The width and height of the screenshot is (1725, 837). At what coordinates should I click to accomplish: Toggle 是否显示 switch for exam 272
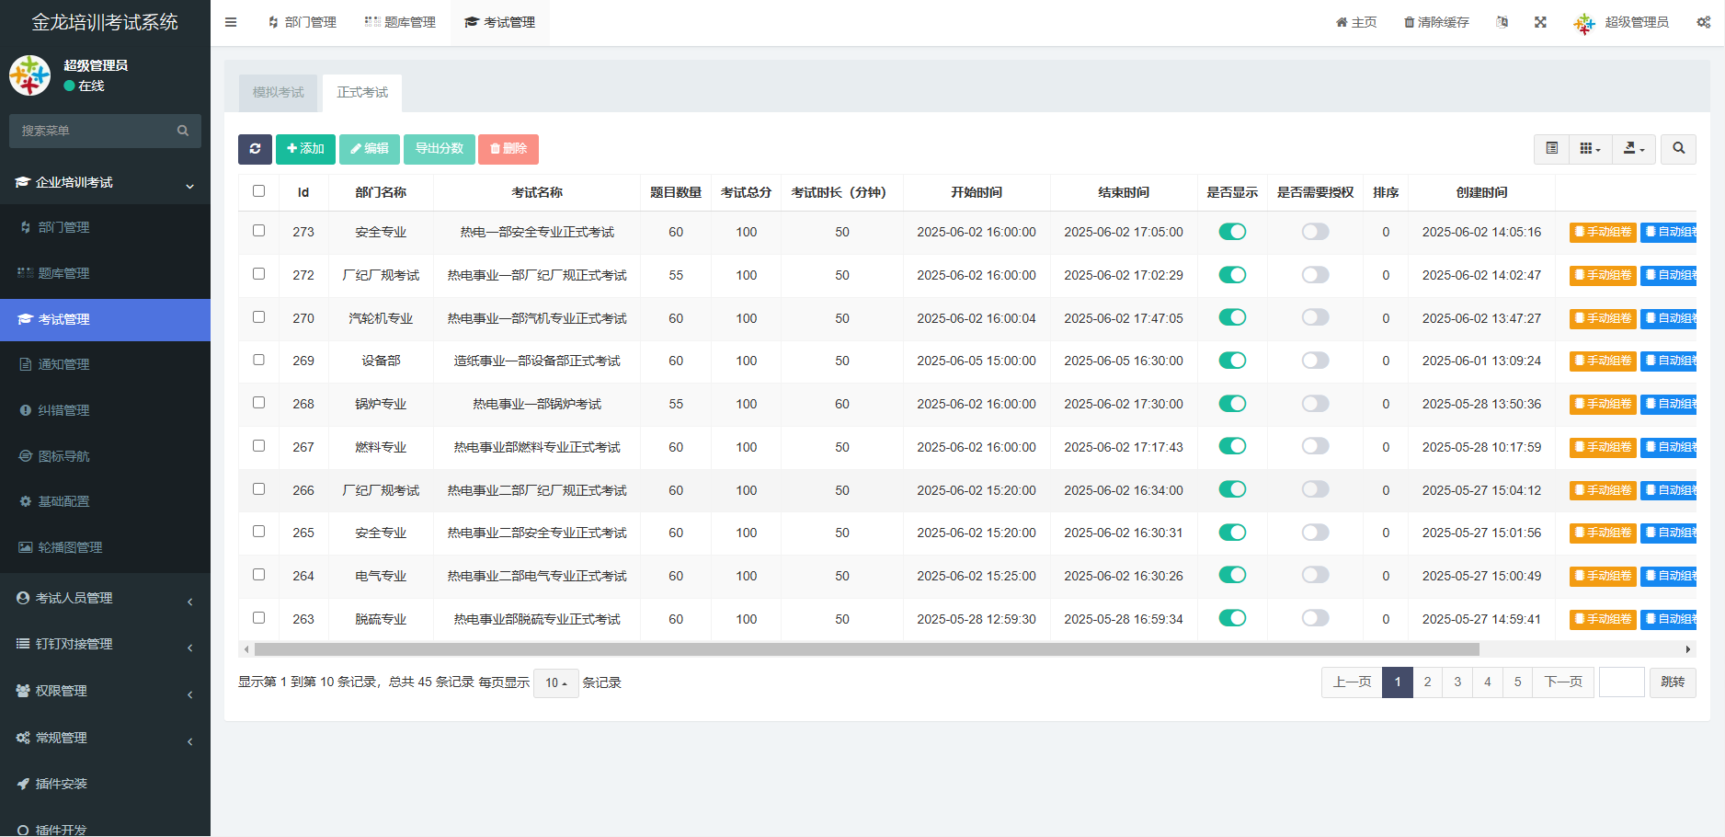pos(1232,275)
